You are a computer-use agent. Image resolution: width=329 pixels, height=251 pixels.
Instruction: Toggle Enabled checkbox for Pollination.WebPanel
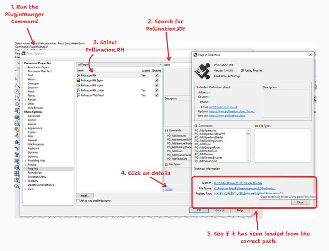pyautogui.click(x=157, y=95)
